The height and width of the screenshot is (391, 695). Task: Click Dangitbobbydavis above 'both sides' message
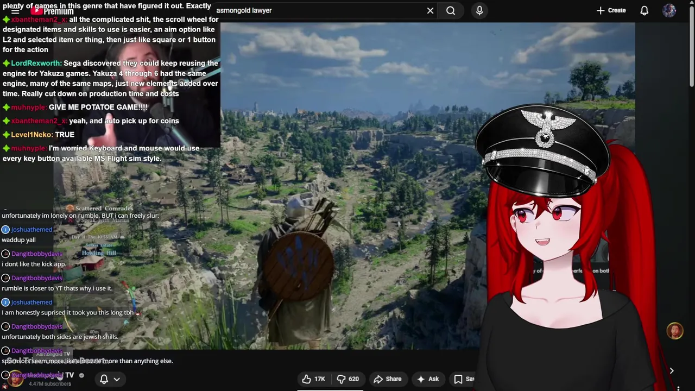pos(36,326)
